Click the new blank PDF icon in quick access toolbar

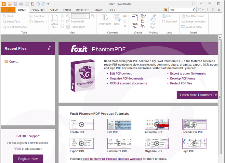click(x=33, y=4)
